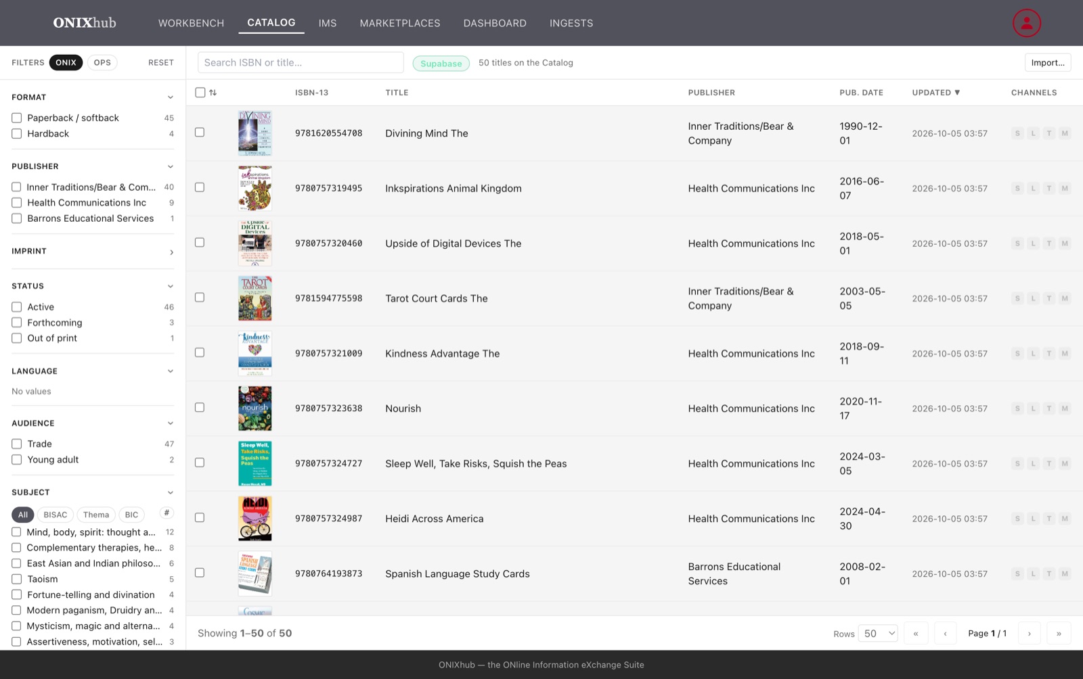Click M channel badge for Sleep Well, Take Risks
Image resolution: width=1083 pixels, height=679 pixels.
pyautogui.click(x=1065, y=464)
